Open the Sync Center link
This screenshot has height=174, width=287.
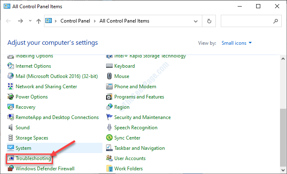pos(127,138)
